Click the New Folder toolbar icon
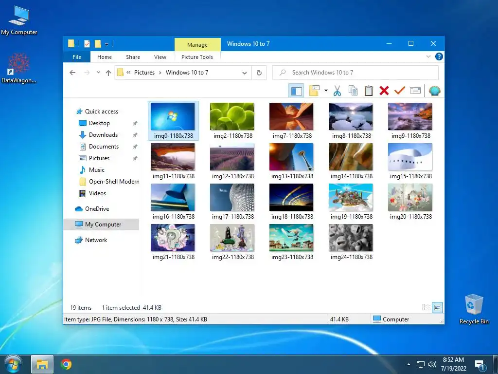This screenshot has width=498, height=374. [314, 91]
